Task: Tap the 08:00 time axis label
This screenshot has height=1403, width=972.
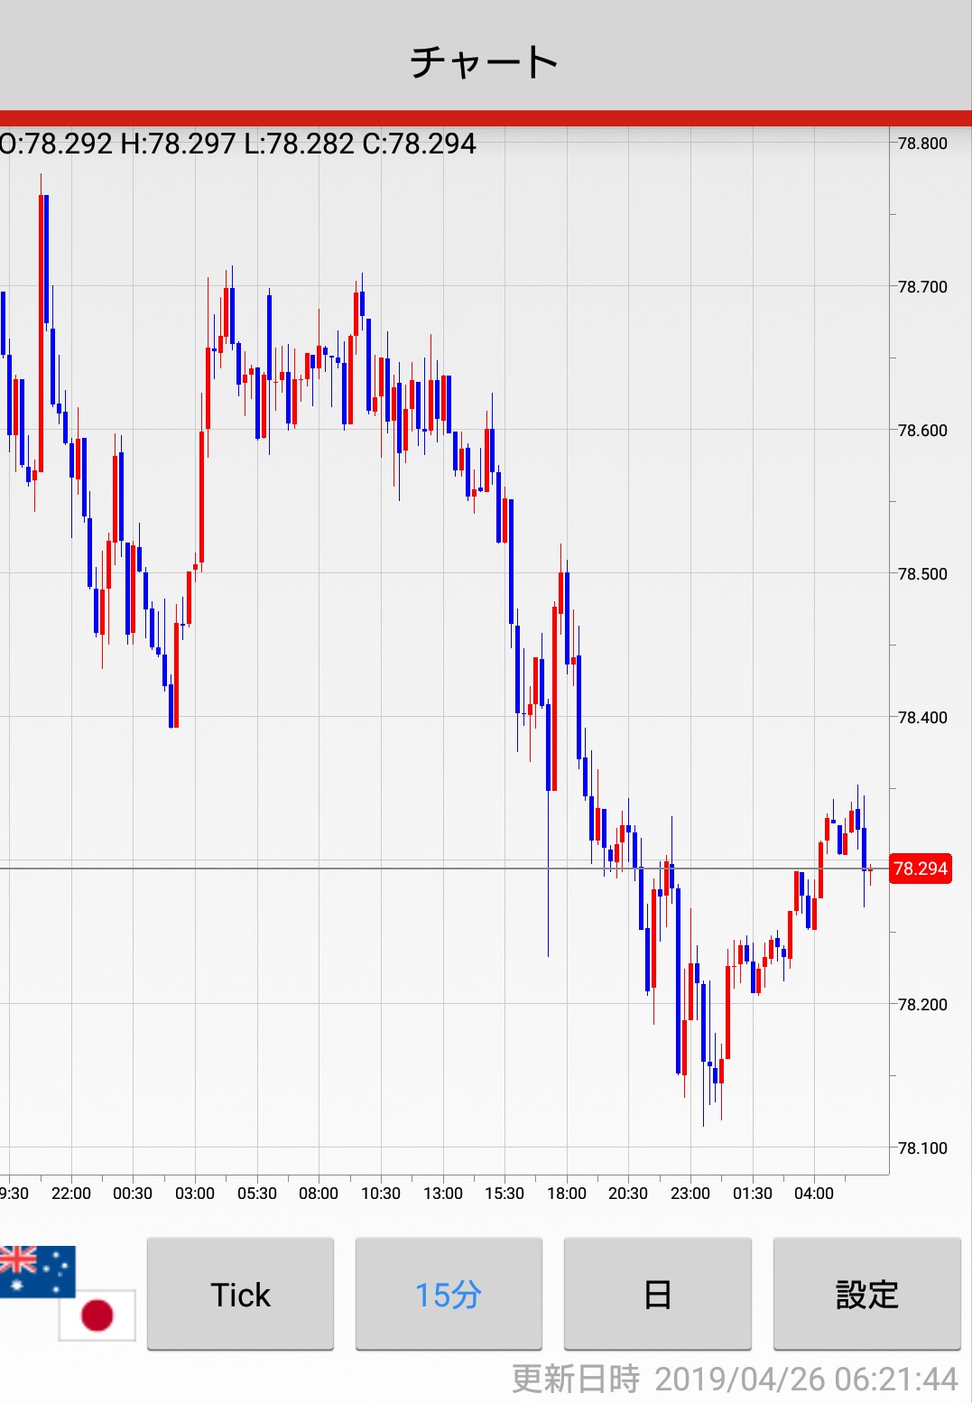Action: pyautogui.click(x=319, y=1194)
